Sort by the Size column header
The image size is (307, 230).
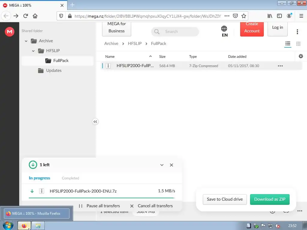[x=162, y=57]
